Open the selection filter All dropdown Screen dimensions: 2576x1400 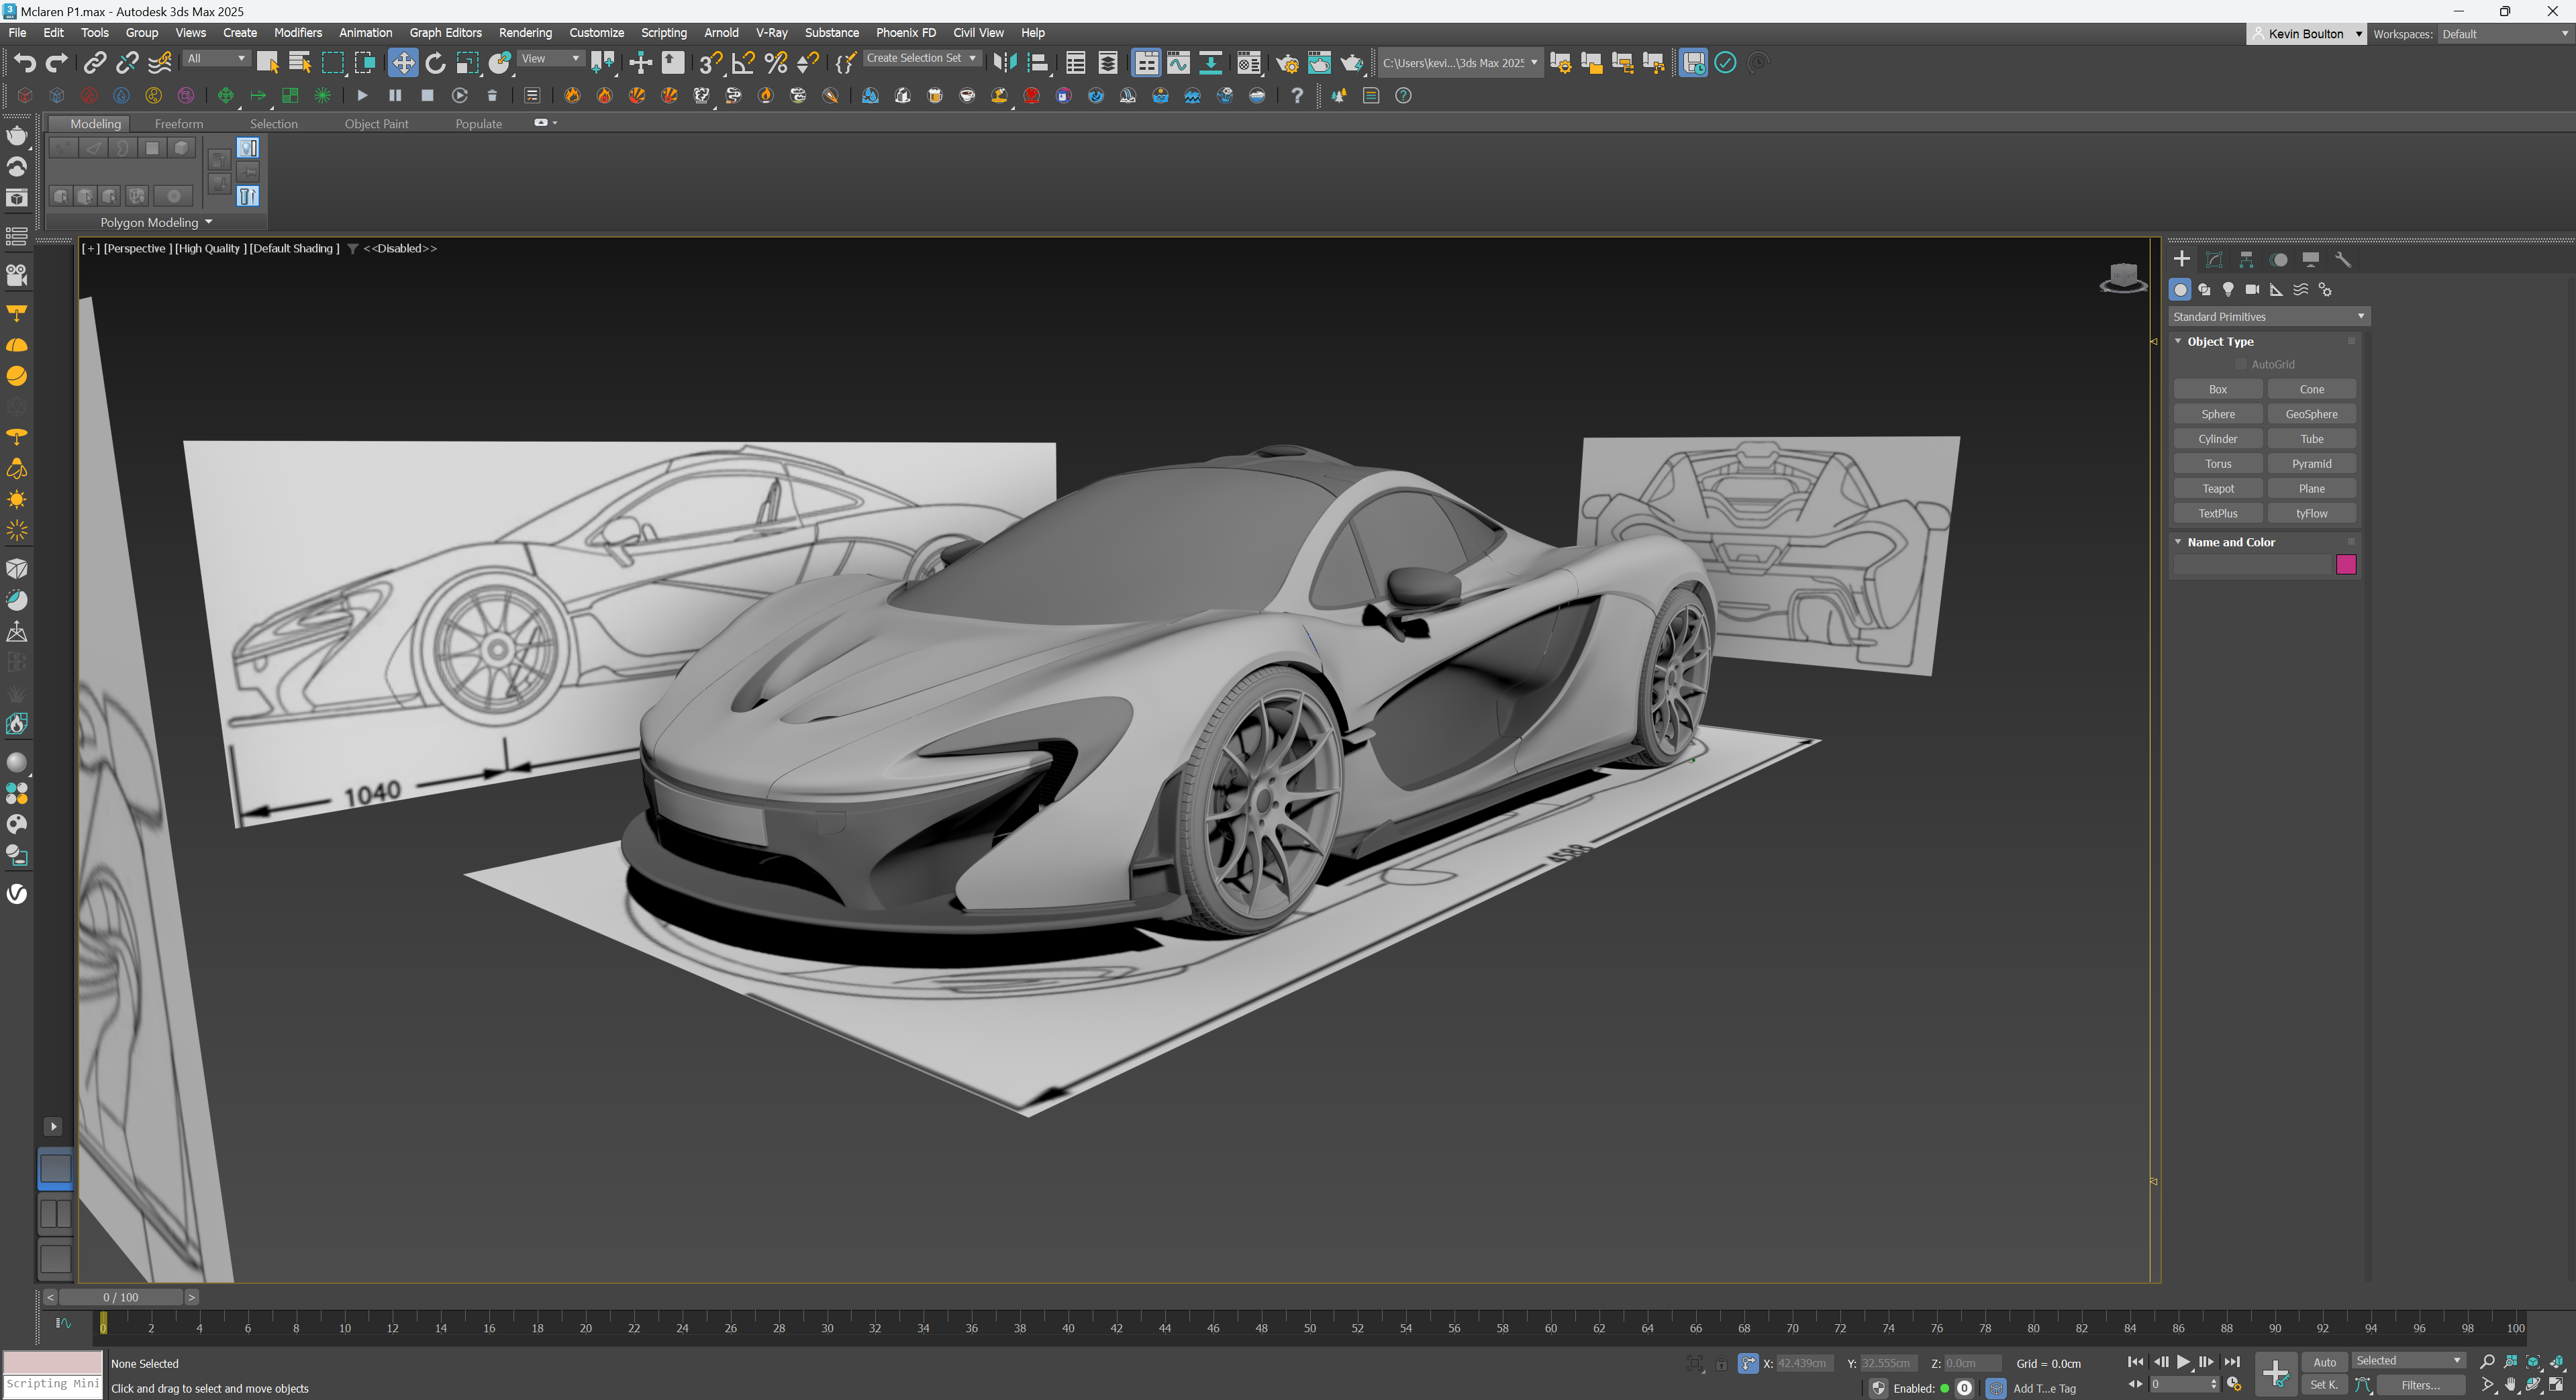coord(216,59)
